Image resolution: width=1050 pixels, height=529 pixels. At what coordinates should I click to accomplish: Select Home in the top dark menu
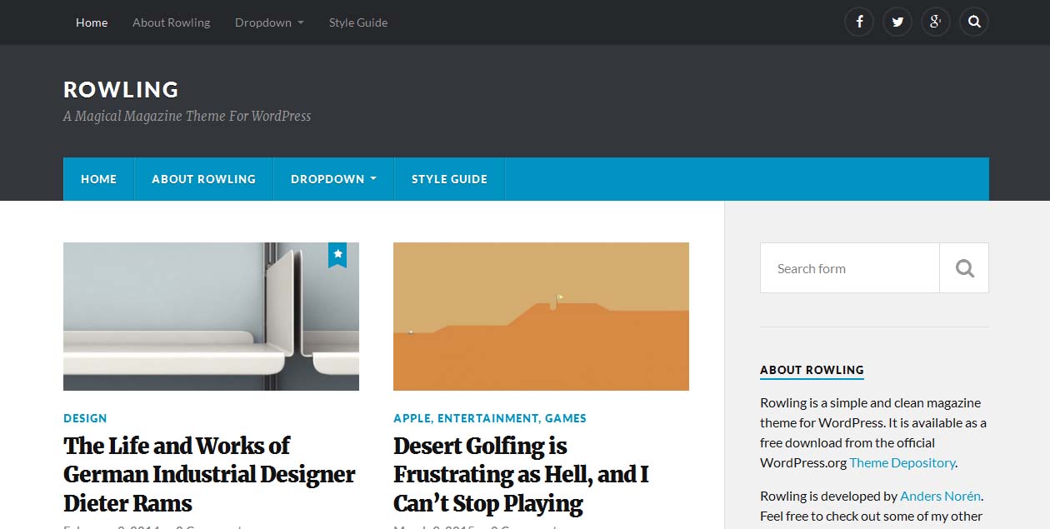(x=92, y=22)
